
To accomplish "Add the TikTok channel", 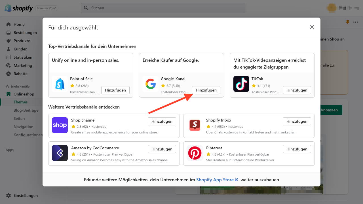I will tap(297, 90).
